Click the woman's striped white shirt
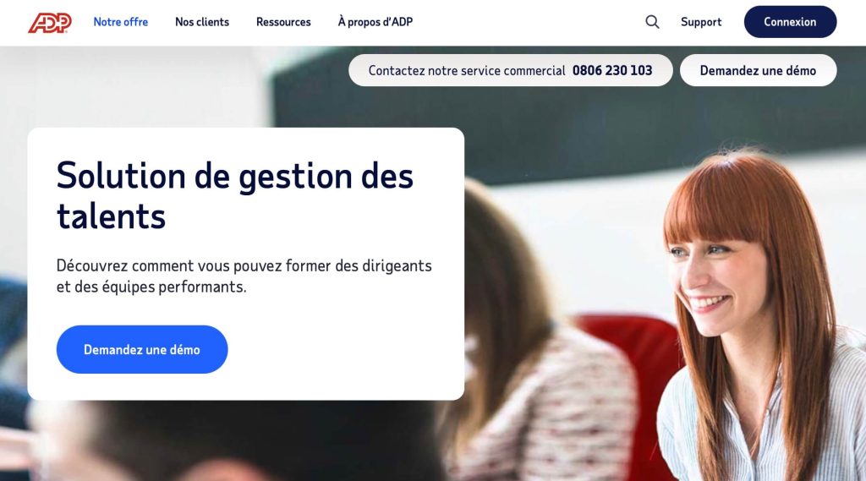This screenshot has height=481, width=866. (762, 419)
